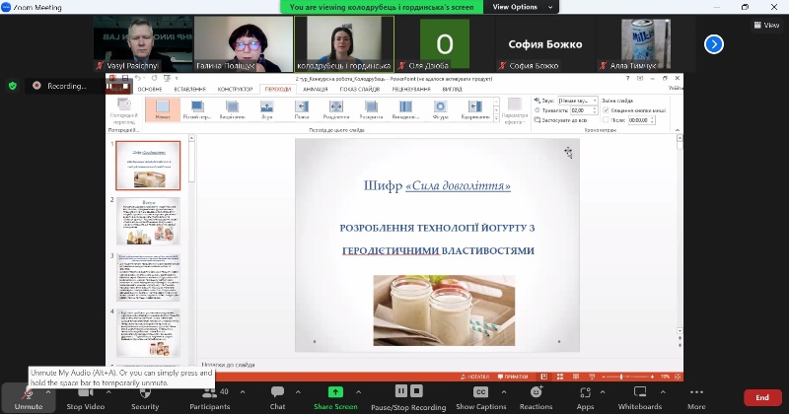
Task: Select Vasyl Pasichnyi video tile
Action: 143,43
